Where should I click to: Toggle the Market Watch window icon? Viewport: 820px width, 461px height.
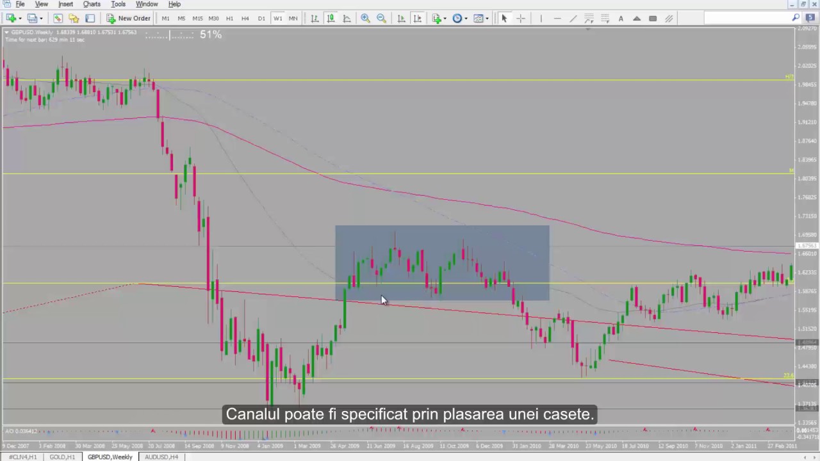[x=58, y=19]
